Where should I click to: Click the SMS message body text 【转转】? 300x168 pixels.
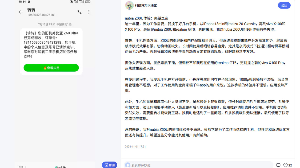pyautogui.click(x=51, y=45)
